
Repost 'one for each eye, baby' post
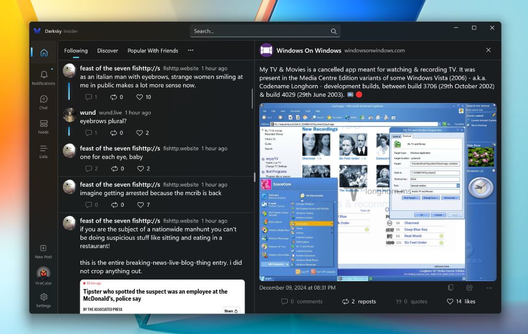[x=118, y=169]
